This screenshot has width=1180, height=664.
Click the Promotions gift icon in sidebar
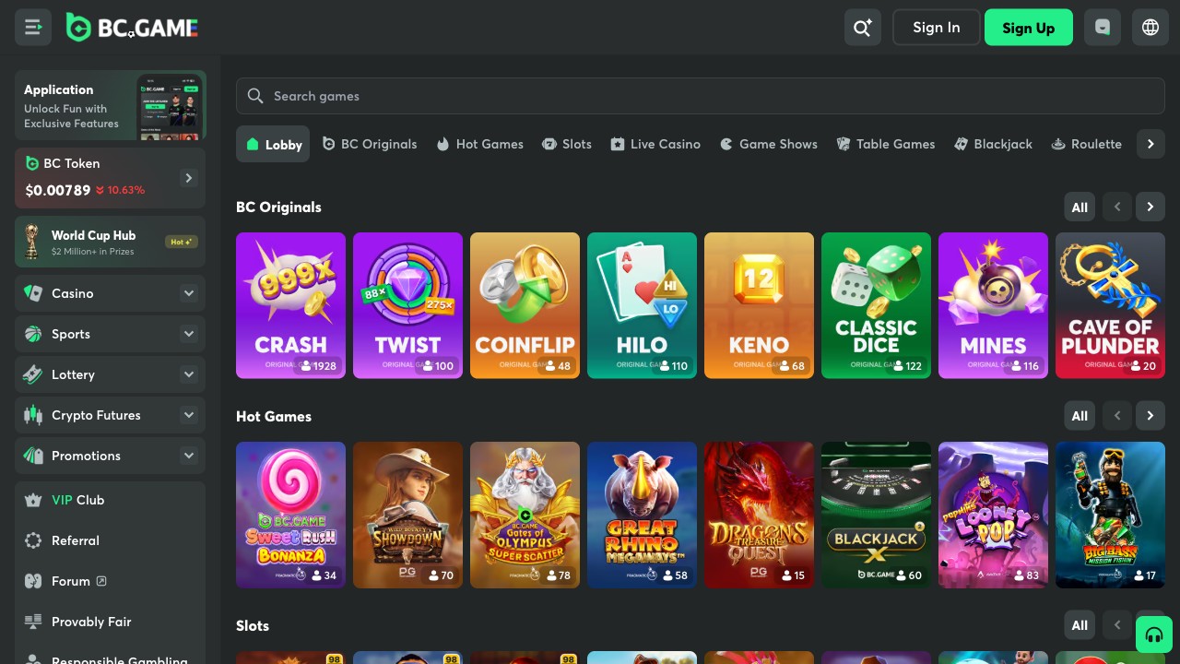coord(33,456)
